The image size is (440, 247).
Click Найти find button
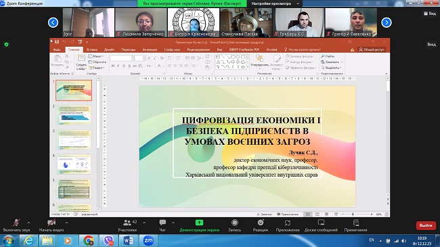pyautogui.click(x=328, y=56)
